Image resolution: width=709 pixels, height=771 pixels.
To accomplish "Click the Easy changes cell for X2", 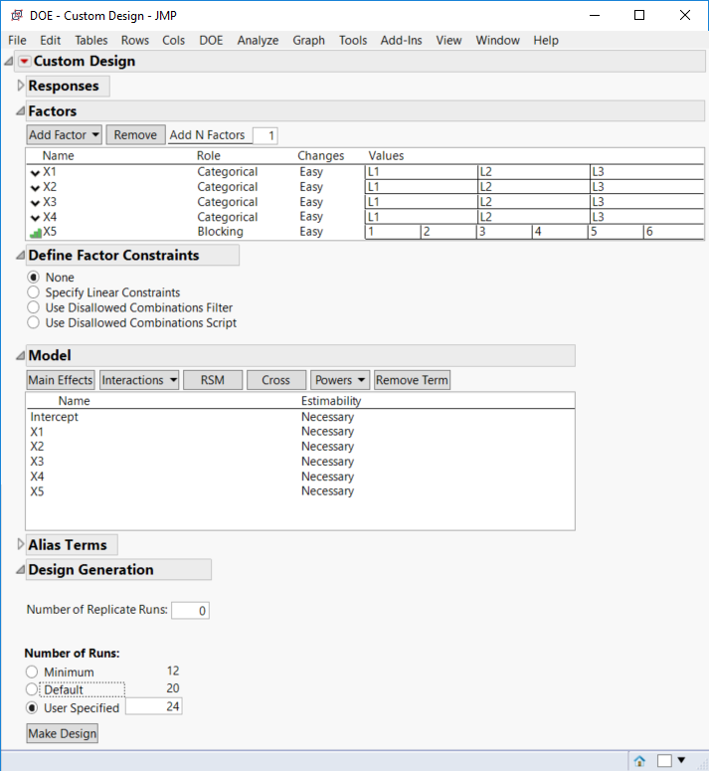I will coord(311,187).
